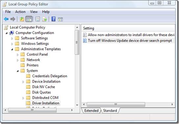
Task: Click the Administrative Templates folder icon
Action: pyautogui.click(x=17, y=49)
